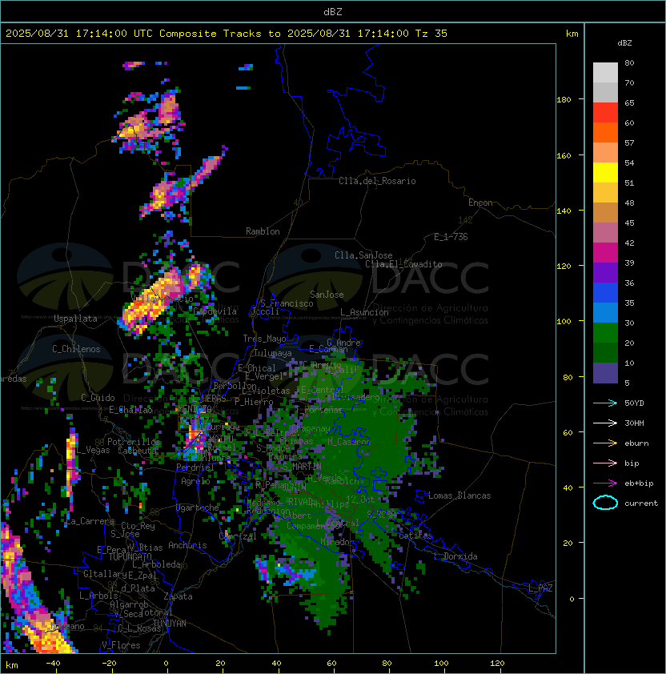Click the magenta eb+bip arrow in legend
Viewport: 666px width, 674px height.
click(x=605, y=483)
